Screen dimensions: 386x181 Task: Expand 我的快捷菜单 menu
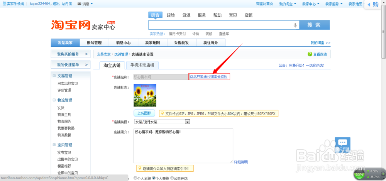click(x=70, y=65)
